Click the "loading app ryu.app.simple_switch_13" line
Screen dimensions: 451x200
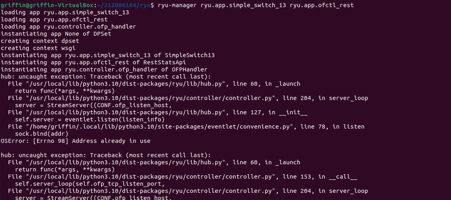tap(65, 12)
